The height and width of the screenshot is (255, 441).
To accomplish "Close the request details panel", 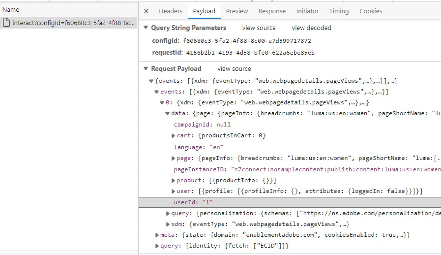I will (146, 11).
